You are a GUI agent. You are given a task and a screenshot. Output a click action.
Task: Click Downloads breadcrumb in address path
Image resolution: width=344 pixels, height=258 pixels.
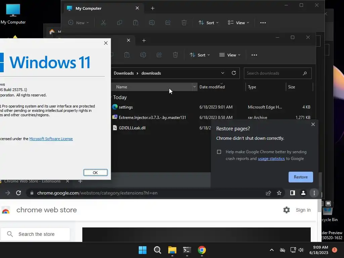(x=124, y=73)
